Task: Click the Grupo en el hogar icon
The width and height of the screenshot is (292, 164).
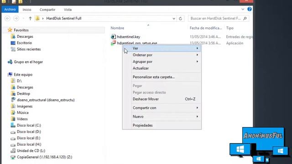Action: (x=10, y=62)
